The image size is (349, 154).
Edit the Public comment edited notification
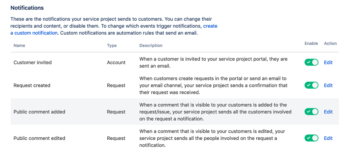click(x=328, y=138)
